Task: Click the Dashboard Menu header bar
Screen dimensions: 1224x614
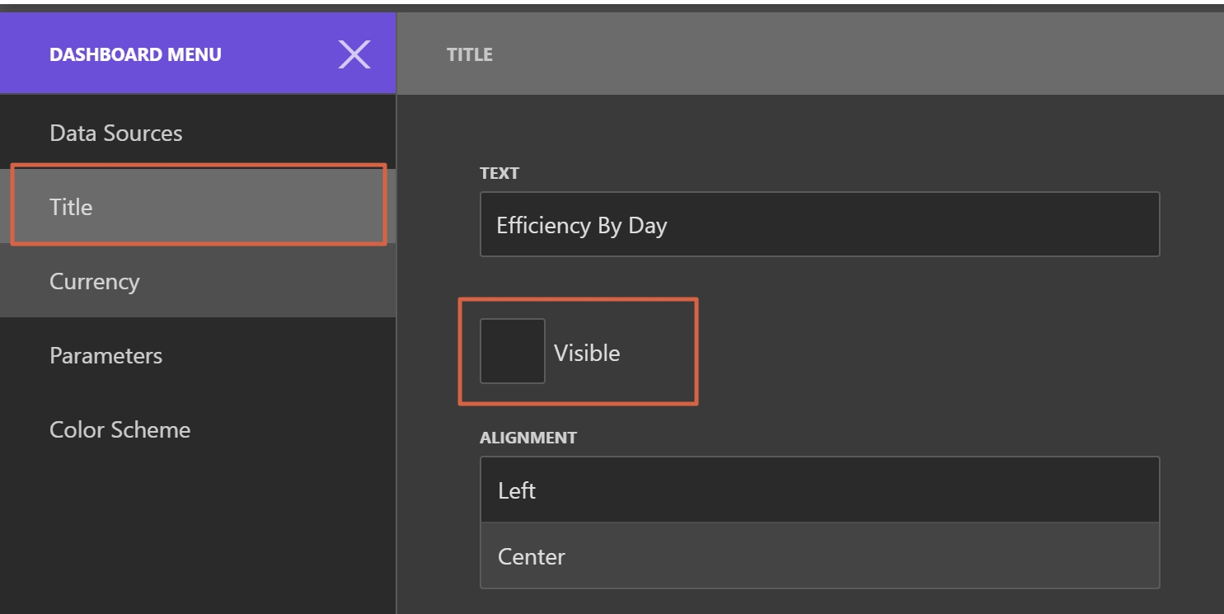Action: [x=134, y=54]
